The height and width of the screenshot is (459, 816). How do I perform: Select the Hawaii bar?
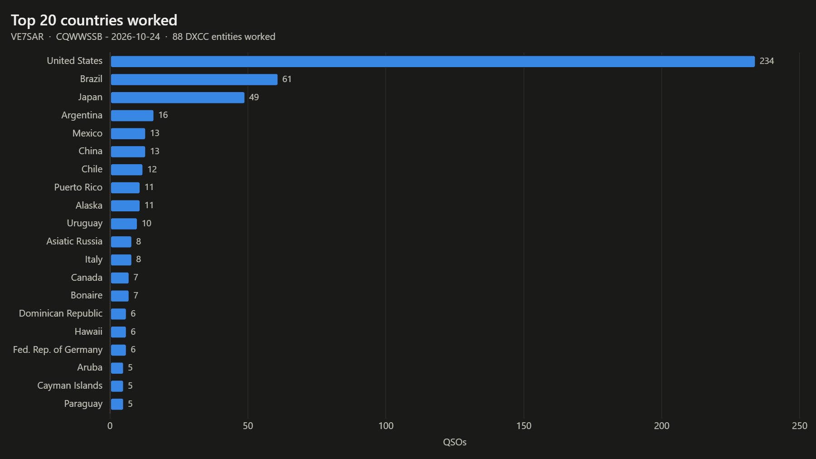(x=118, y=332)
